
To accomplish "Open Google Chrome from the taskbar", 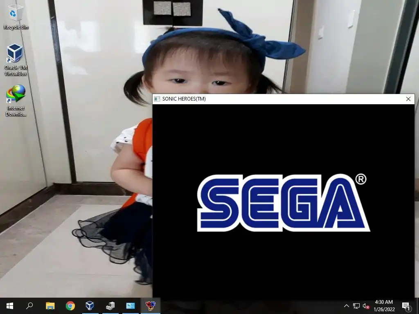I will 70,306.
